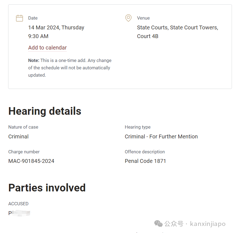The image size is (233, 233).
Task: Click the 9:30 AM hearing time
Action: 38,36
